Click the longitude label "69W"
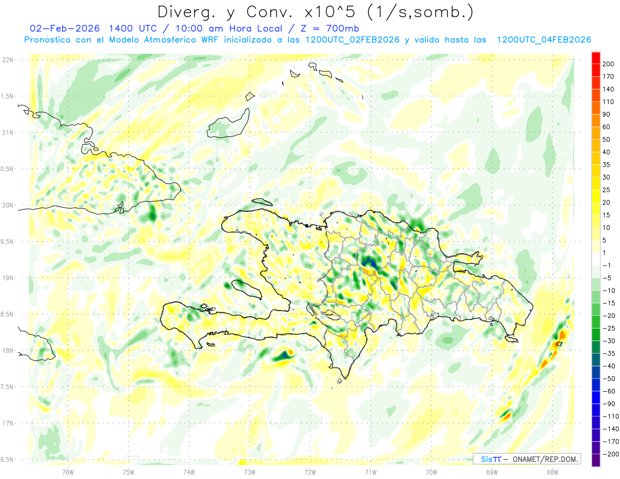 [492, 471]
